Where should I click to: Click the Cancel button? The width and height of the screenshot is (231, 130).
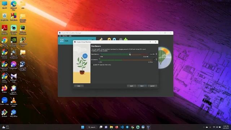[x=152, y=86]
